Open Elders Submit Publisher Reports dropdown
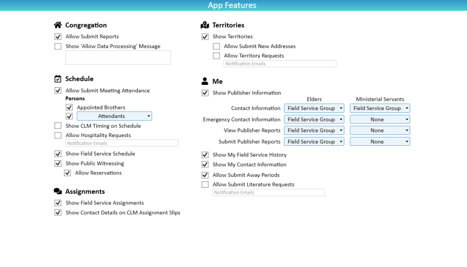 click(x=314, y=142)
